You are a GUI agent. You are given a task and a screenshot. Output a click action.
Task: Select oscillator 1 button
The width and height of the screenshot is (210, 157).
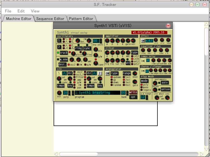(x=59, y=41)
